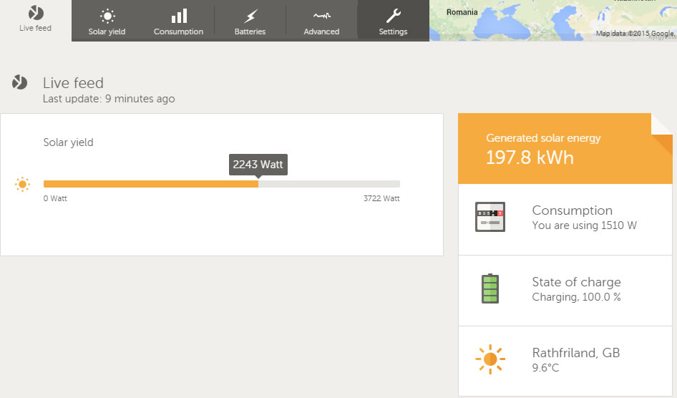This screenshot has width=677, height=398.
Task: Click the map thumbnail showing Romania
Action: (x=552, y=20)
